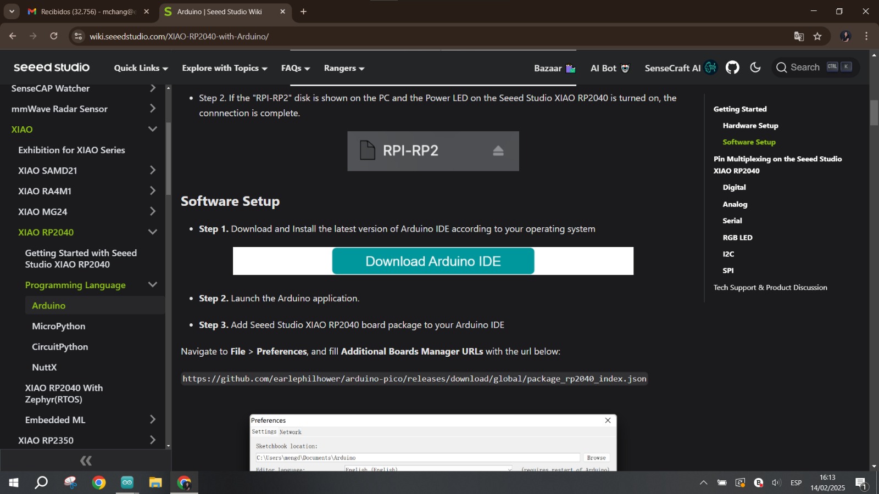Jump to Serial in table of contents

pyautogui.click(x=732, y=221)
